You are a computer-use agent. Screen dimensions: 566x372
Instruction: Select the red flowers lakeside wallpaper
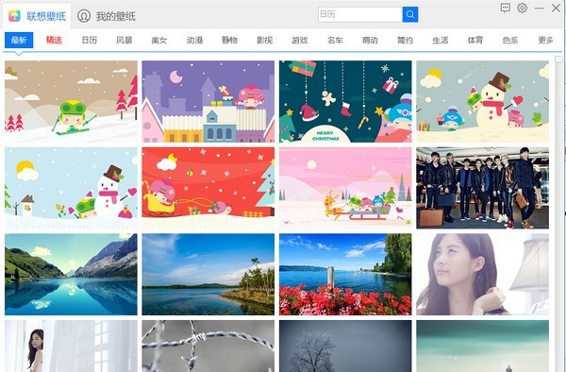click(x=345, y=274)
